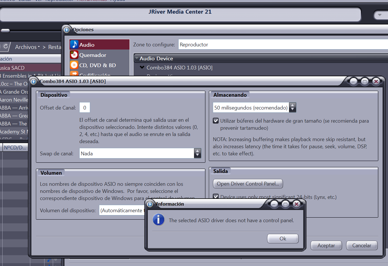Select the 'Aaron Neville' row
The height and width of the screenshot is (266, 388).
(x=14, y=100)
